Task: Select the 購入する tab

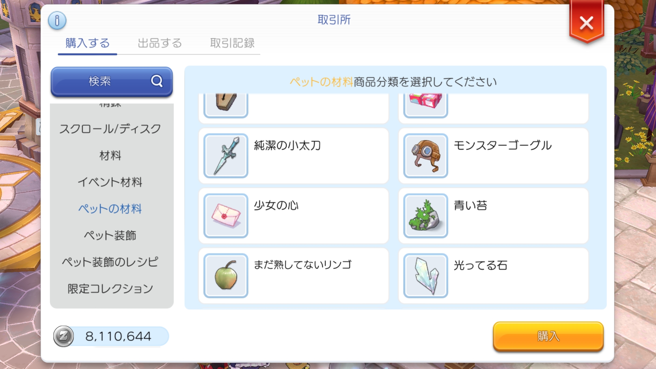Action: pyautogui.click(x=87, y=43)
